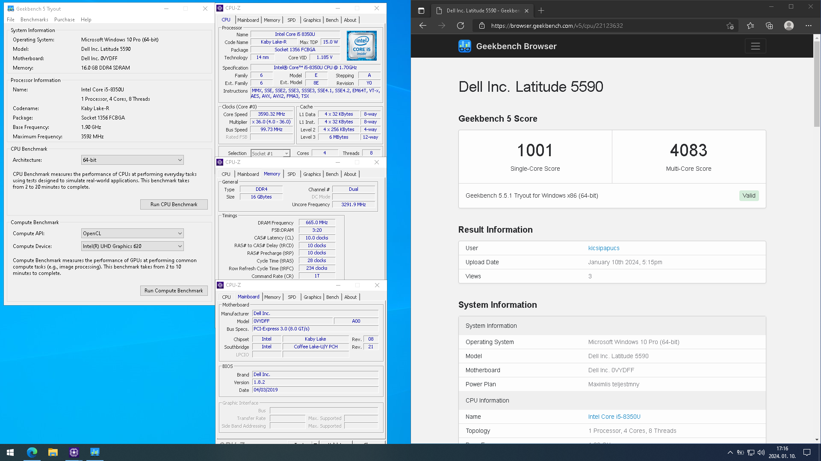
Task: Open Geekbench Browser hamburger menu
Action: [x=755, y=46]
